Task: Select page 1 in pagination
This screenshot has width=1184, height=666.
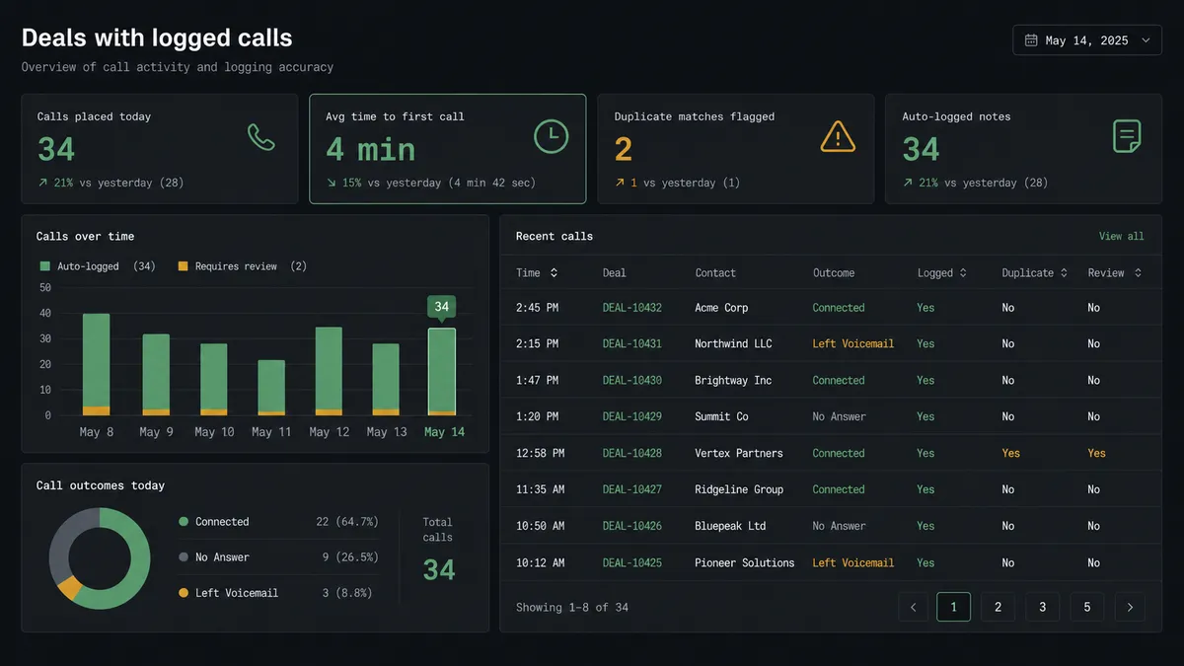Action: (953, 607)
